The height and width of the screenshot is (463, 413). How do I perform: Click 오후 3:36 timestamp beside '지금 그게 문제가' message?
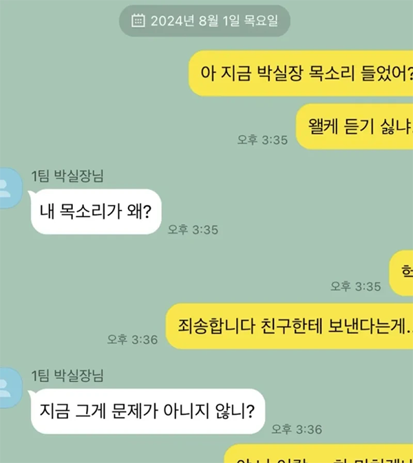(297, 429)
